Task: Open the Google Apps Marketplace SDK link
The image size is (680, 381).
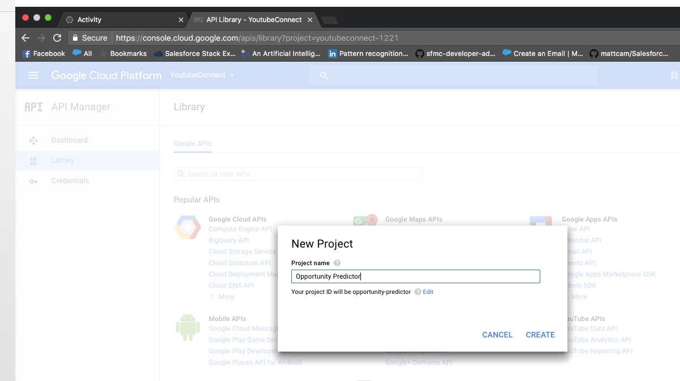Action: [x=611, y=274]
